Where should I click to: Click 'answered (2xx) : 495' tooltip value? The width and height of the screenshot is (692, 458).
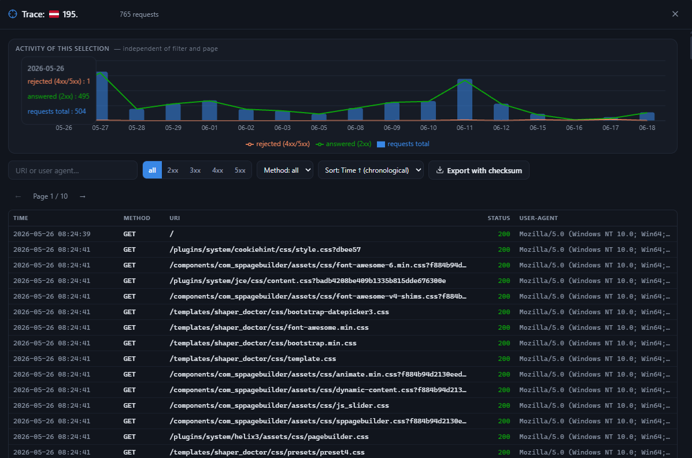coord(58,96)
